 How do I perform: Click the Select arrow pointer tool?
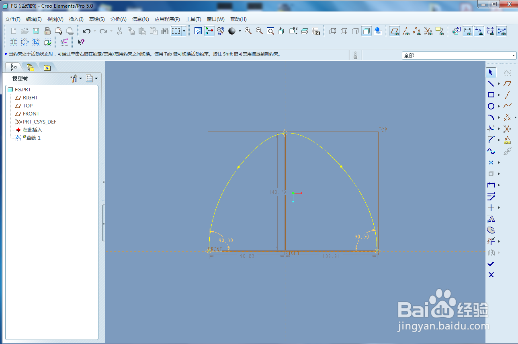(491, 72)
